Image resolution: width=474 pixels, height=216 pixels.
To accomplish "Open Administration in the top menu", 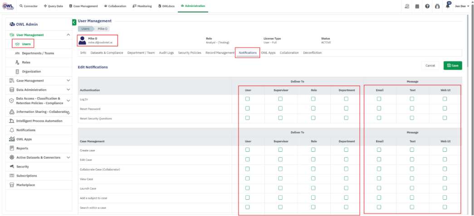I will tap(192, 6).
